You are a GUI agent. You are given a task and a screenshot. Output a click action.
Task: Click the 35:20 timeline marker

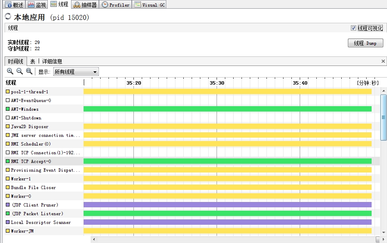pos(134,83)
